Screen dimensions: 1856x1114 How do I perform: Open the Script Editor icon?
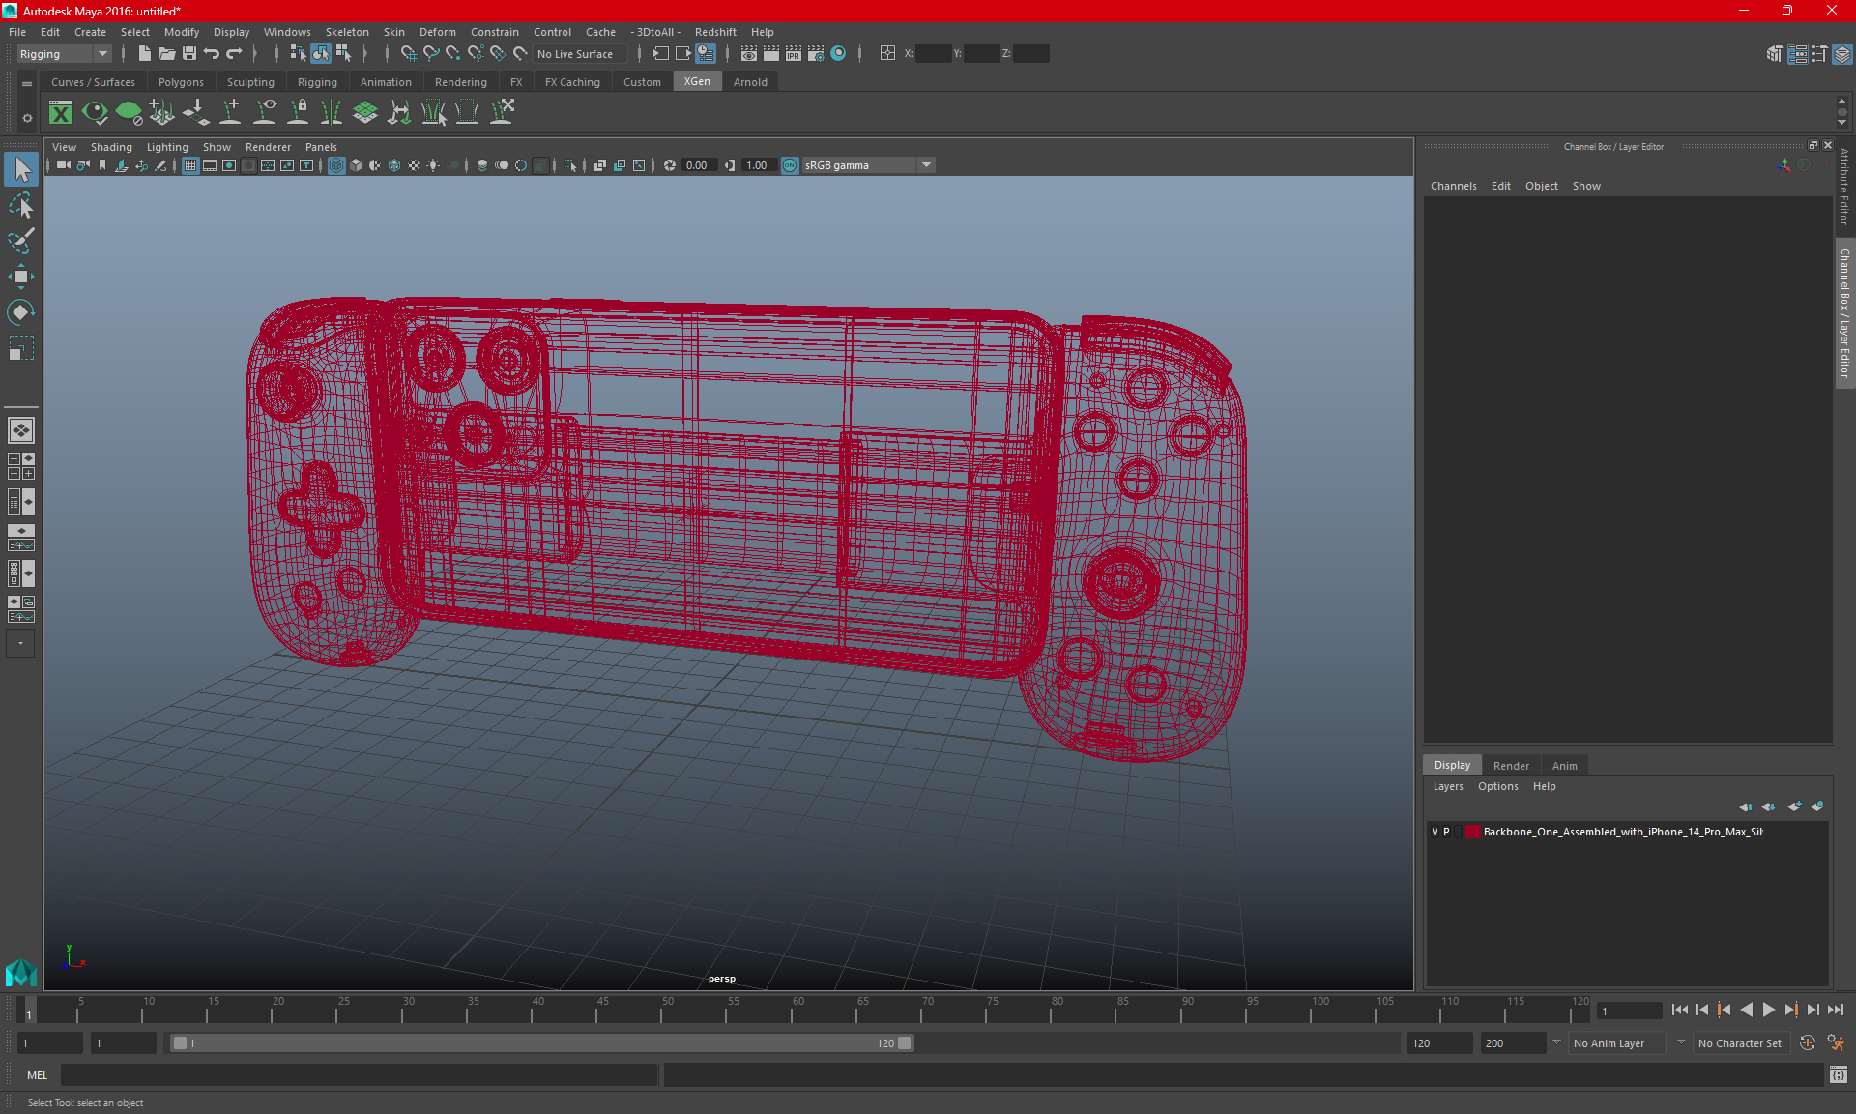1838,1075
